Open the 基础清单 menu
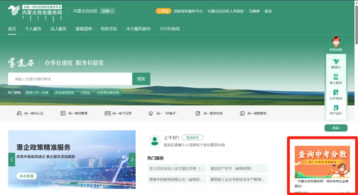The height and width of the screenshot is (195, 358). tap(84, 29)
